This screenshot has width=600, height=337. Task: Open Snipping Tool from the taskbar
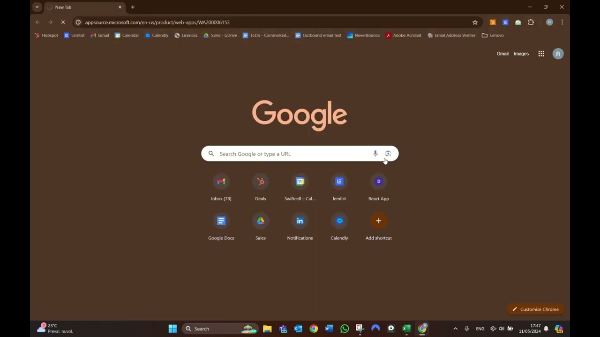360,329
